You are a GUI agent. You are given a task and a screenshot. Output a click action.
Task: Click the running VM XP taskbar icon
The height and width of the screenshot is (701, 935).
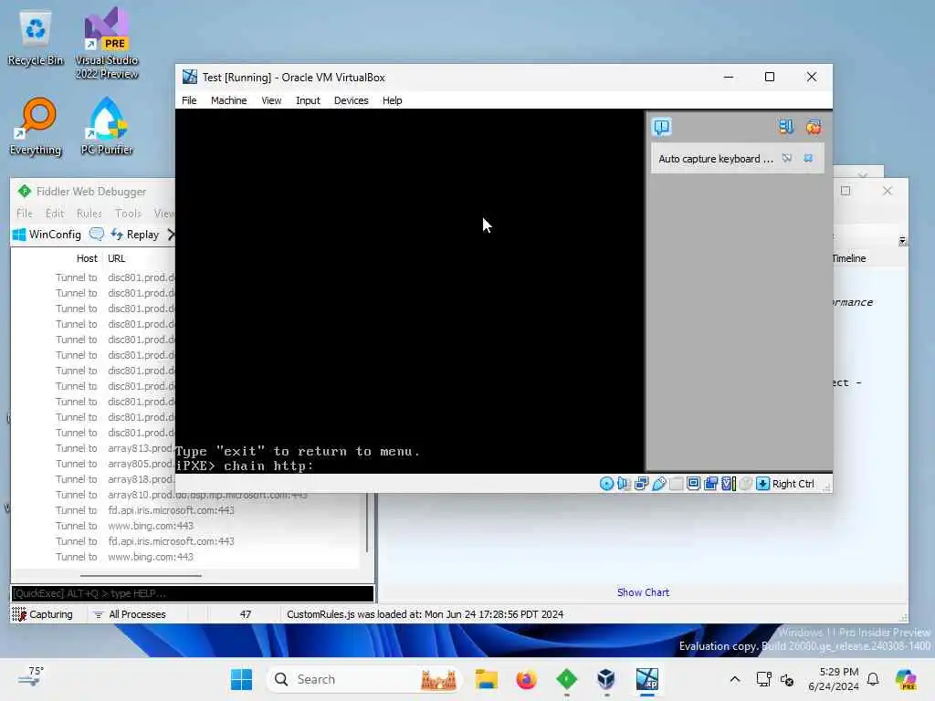[647, 679]
